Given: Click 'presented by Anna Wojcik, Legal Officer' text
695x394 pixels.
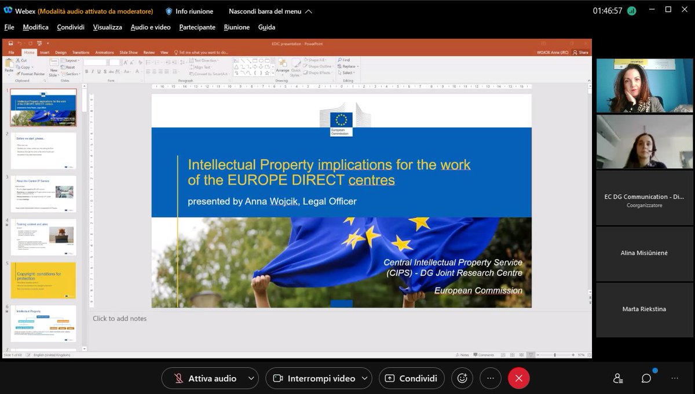Looking at the screenshot, I should click(x=272, y=202).
